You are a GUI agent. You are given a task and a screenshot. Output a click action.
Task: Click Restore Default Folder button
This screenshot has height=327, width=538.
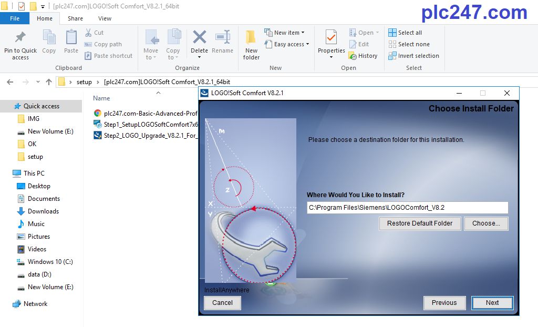tap(420, 223)
